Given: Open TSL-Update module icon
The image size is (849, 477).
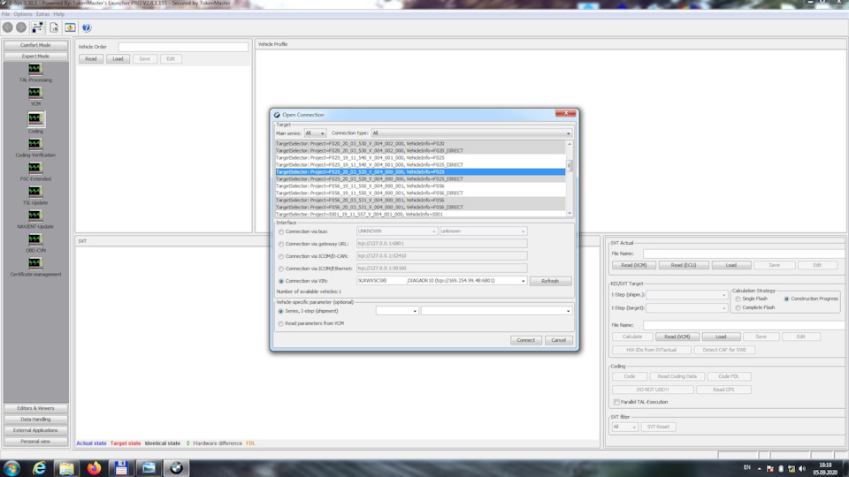Looking at the screenshot, I should click(35, 192).
